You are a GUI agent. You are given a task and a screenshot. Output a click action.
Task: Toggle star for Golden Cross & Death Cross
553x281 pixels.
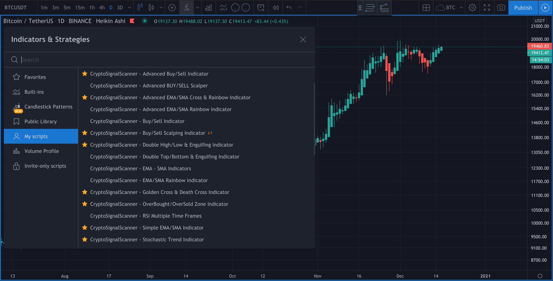pyautogui.click(x=85, y=192)
